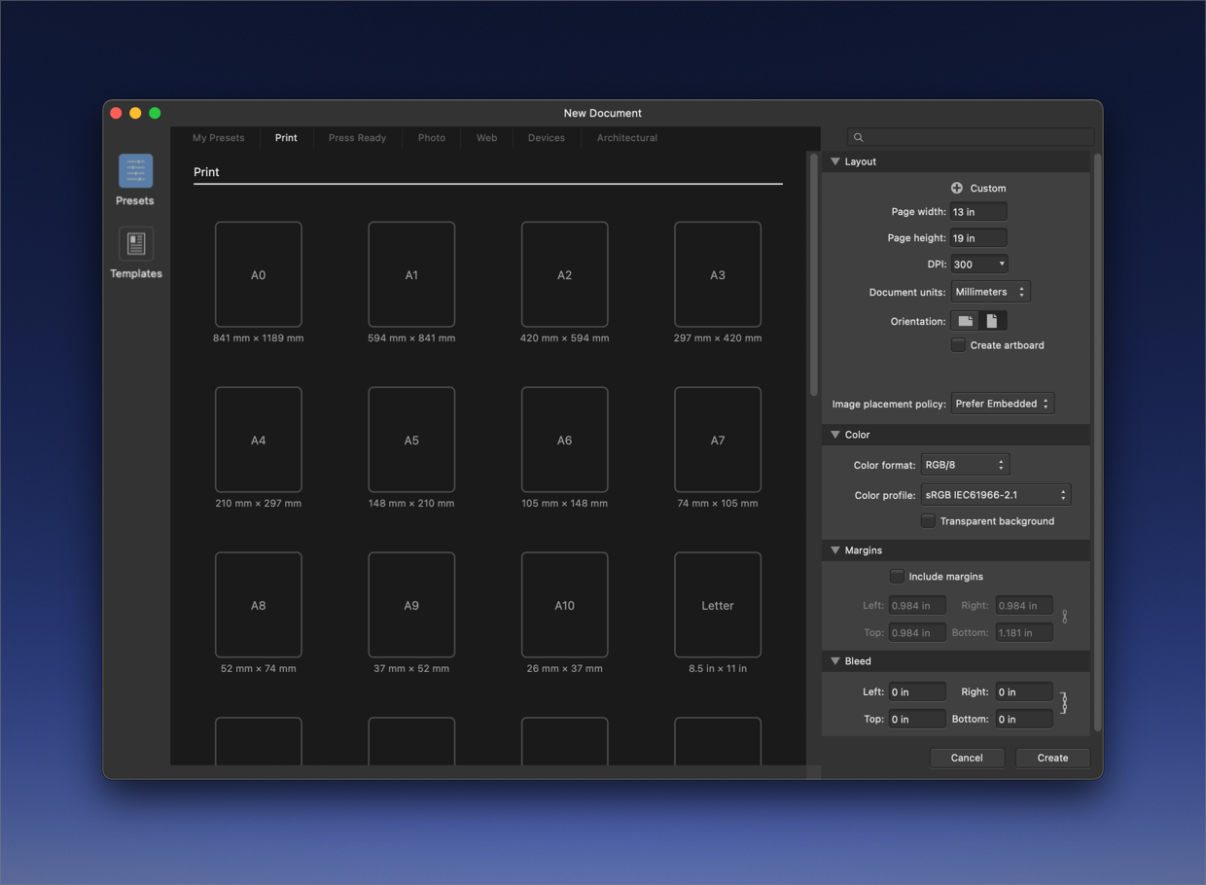This screenshot has width=1206, height=885.
Task: Open the Color format dropdown
Action: point(965,465)
